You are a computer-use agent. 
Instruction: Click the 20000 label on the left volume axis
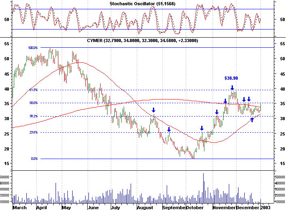coord(4,195)
